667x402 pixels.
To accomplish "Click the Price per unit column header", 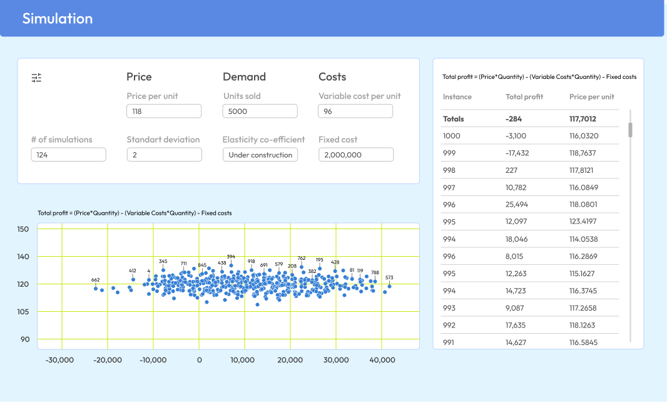I will click(591, 97).
